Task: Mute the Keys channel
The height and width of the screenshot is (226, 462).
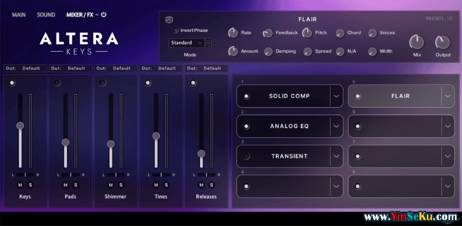Action: [20, 185]
